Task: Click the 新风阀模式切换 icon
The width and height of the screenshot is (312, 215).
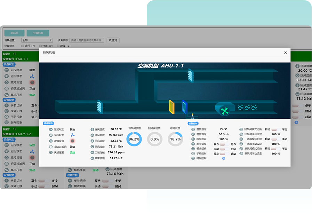Action: 241,149
